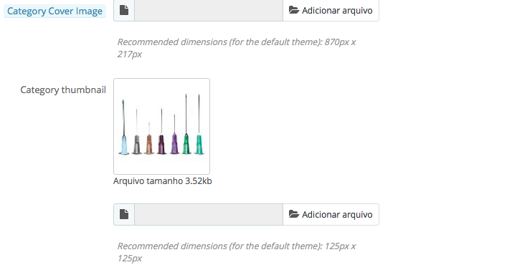Click thumbnail file path input field

click(209, 214)
